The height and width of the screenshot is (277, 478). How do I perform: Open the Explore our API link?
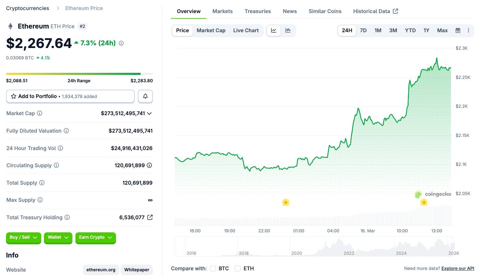(458, 268)
